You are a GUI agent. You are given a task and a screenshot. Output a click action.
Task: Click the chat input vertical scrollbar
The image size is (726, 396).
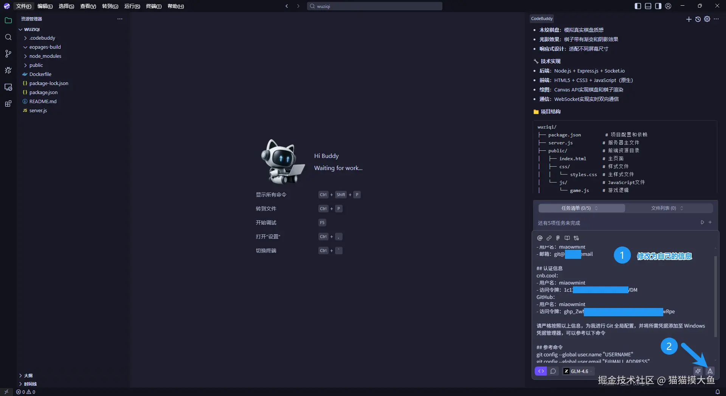click(715, 297)
